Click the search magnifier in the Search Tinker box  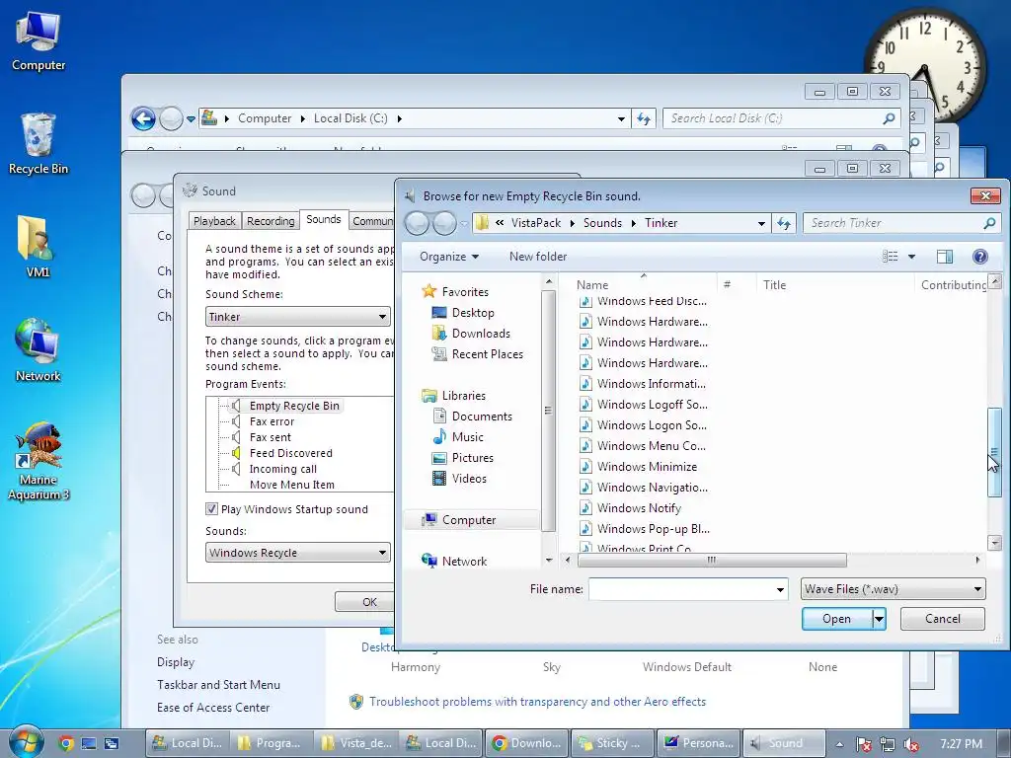click(989, 223)
